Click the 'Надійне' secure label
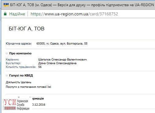 17,14
